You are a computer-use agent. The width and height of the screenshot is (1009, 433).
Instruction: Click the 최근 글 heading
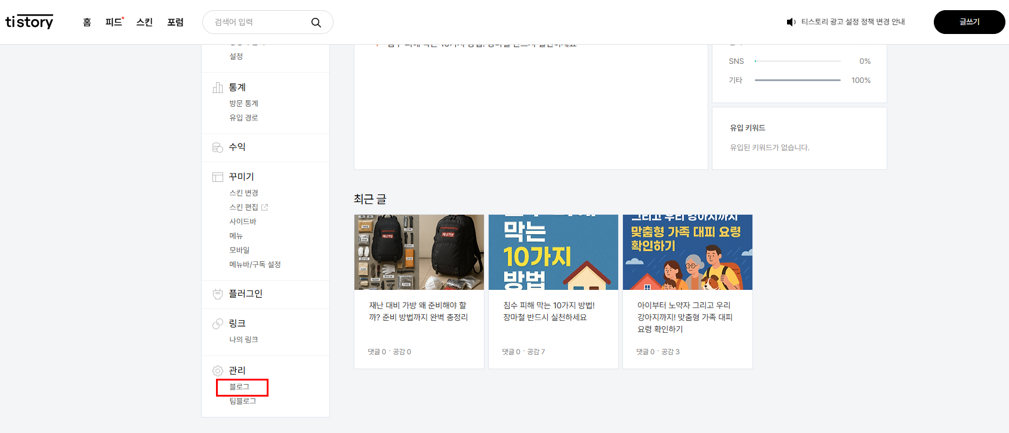point(370,199)
